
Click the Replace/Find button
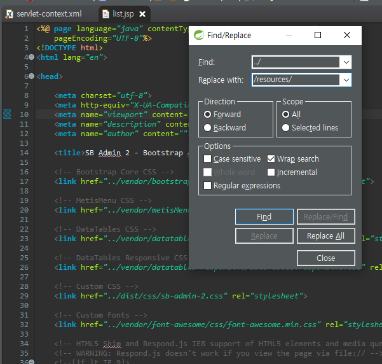coord(325,216)
